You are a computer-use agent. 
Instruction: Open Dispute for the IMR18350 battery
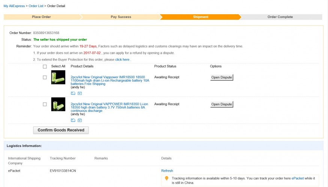pyautogui.click(x=222, y=104)
